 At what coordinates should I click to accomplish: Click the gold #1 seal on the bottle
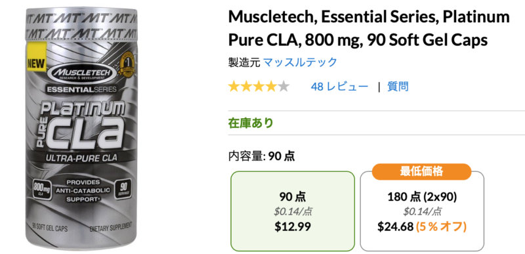(127, 63)
